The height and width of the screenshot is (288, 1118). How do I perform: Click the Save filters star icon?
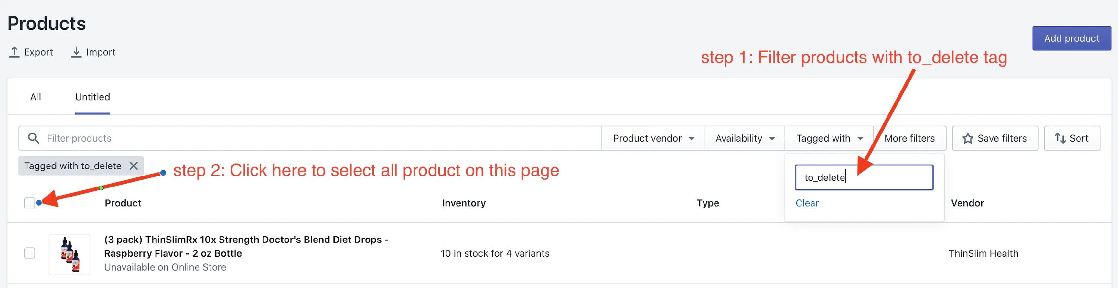tap(967, 138)
